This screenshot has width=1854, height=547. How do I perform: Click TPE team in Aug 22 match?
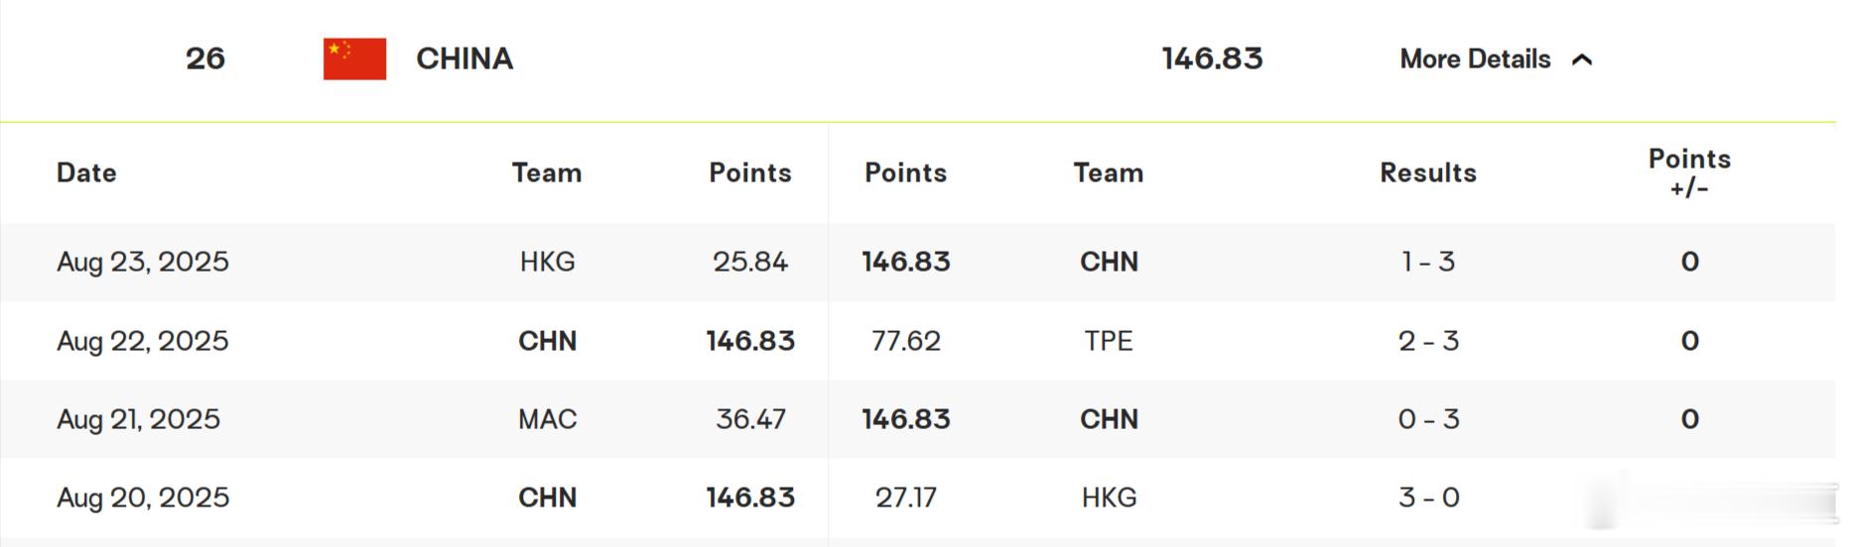1109,341
